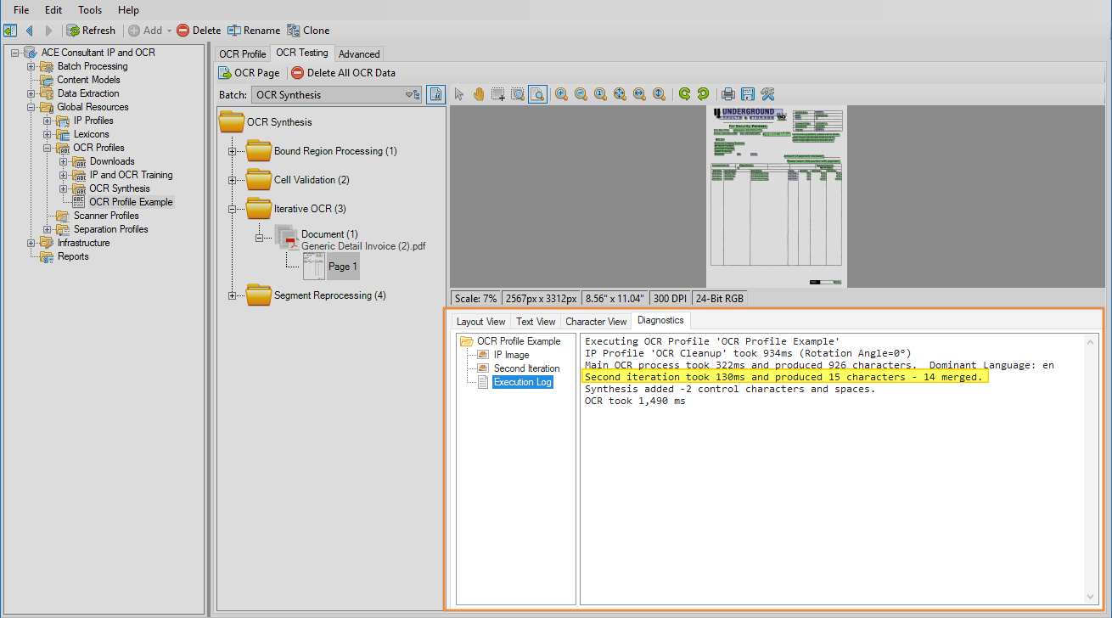Toggle the highlighted magnifier zoom tool
The image size is (1112, 618).
537,94
